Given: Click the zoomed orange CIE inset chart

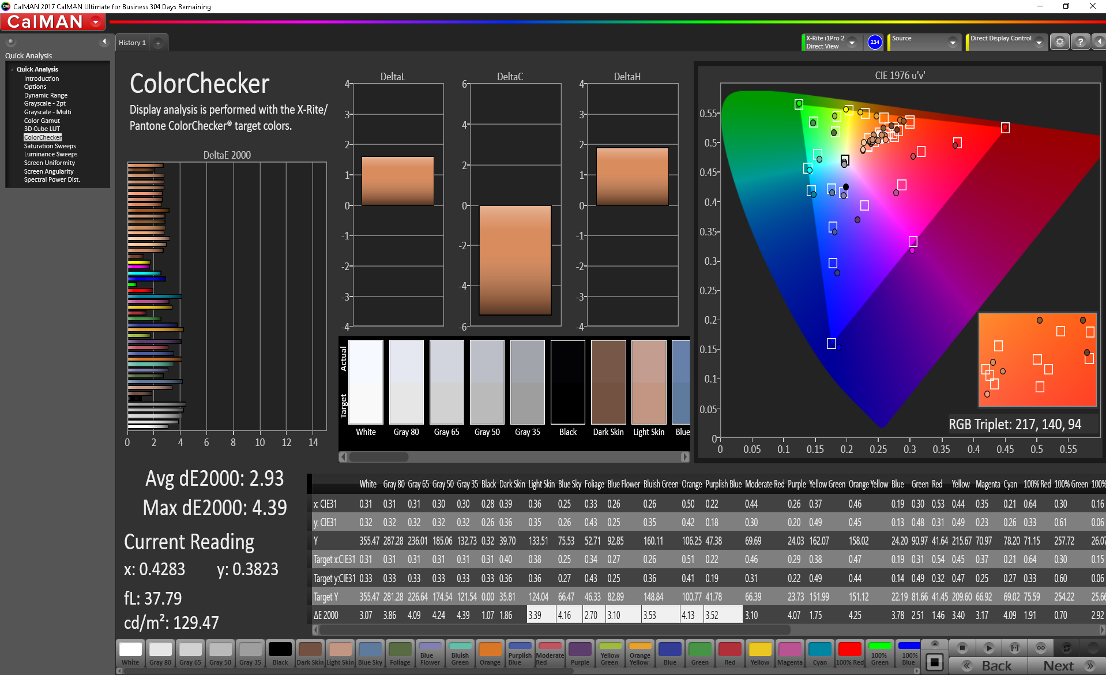Looking at the screenshot, I should coord(1037,359).
